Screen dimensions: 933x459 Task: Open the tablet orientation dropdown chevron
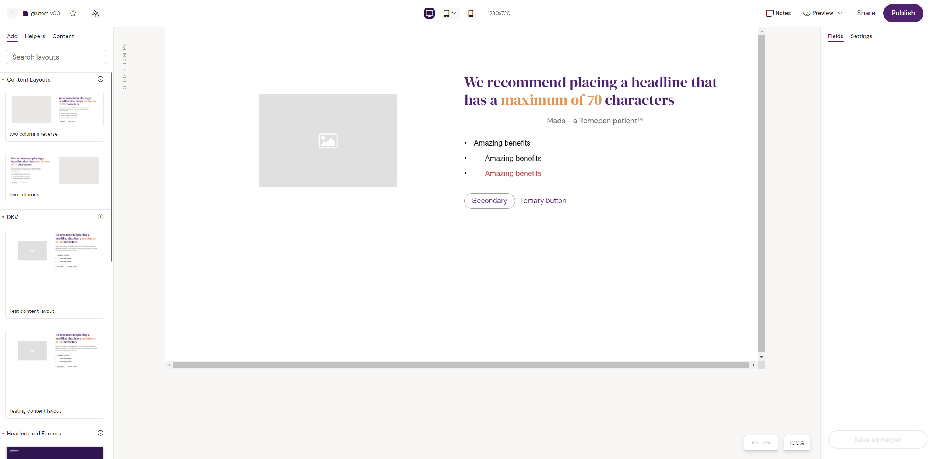coord(454,13)
